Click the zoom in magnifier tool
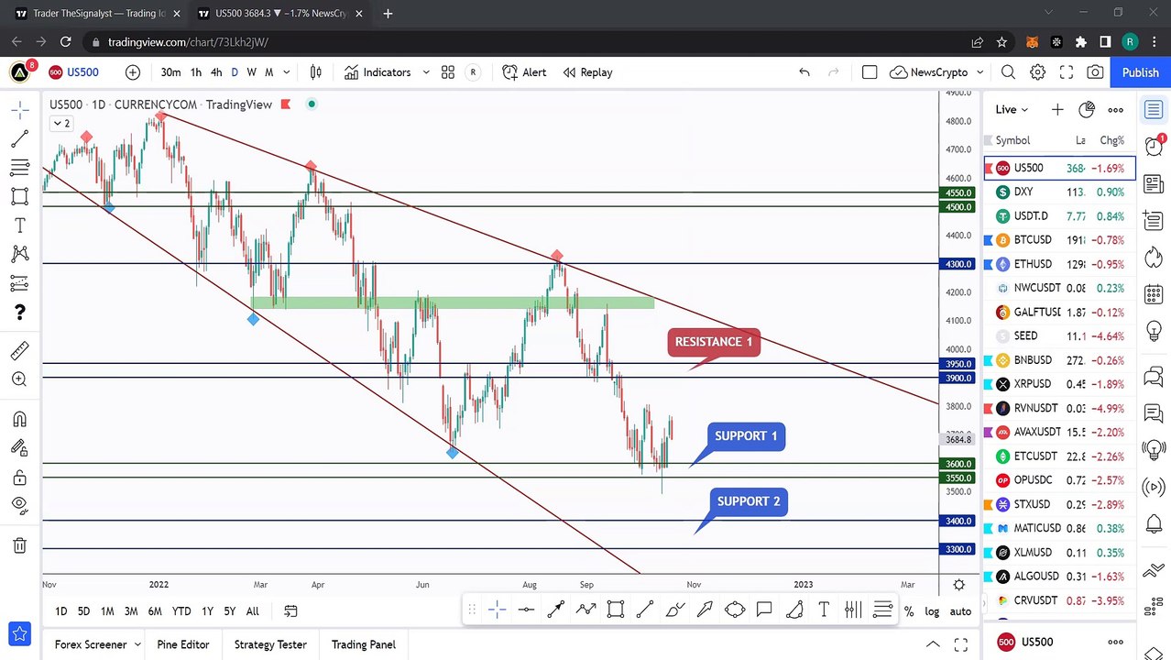 (x=19, y=379)
